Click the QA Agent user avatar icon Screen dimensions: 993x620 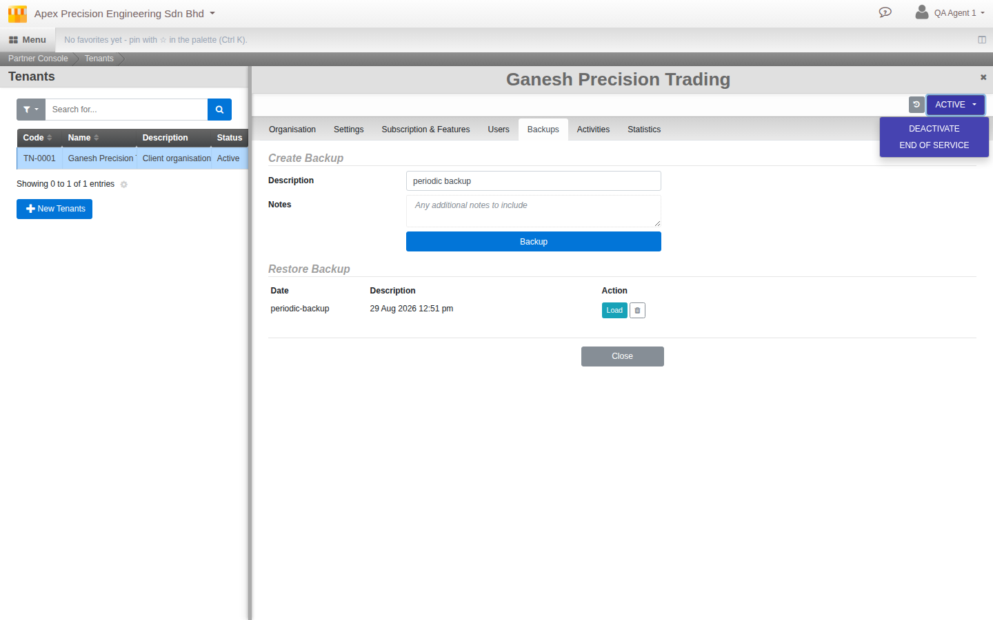pos(922,12)
